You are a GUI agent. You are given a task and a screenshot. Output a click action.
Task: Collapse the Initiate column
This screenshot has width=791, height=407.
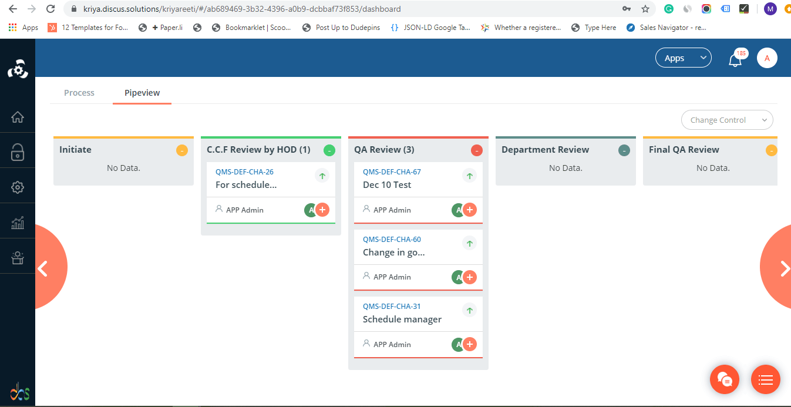pyautogui.click(x=181, y=150)
